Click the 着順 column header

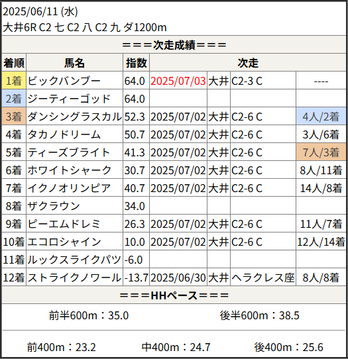pos(14,63)
